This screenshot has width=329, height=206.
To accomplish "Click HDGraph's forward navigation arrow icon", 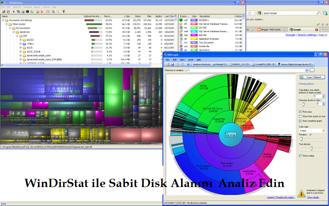I will 182,64.
